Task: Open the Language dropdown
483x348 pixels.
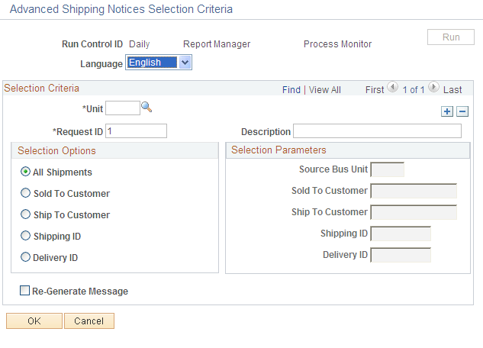Action: [x=185, y=63]
